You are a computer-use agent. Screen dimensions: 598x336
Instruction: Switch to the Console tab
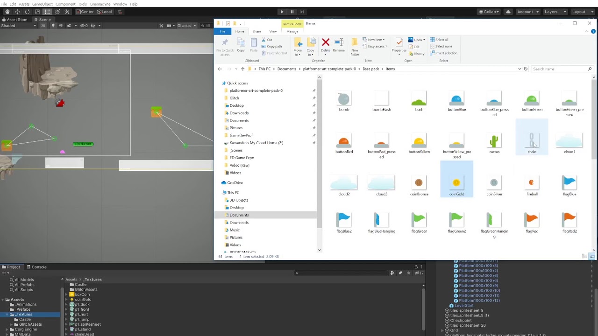[x=36, y=267]
